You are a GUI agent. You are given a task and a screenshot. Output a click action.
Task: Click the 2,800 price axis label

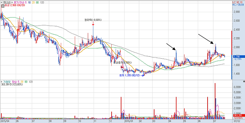[237, 12]
